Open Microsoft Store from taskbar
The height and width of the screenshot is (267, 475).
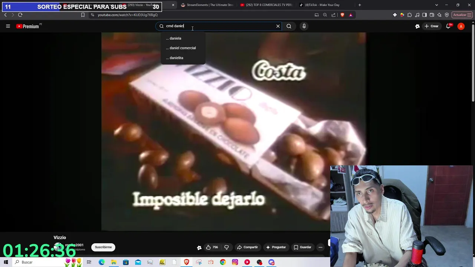tap(126, 262)
